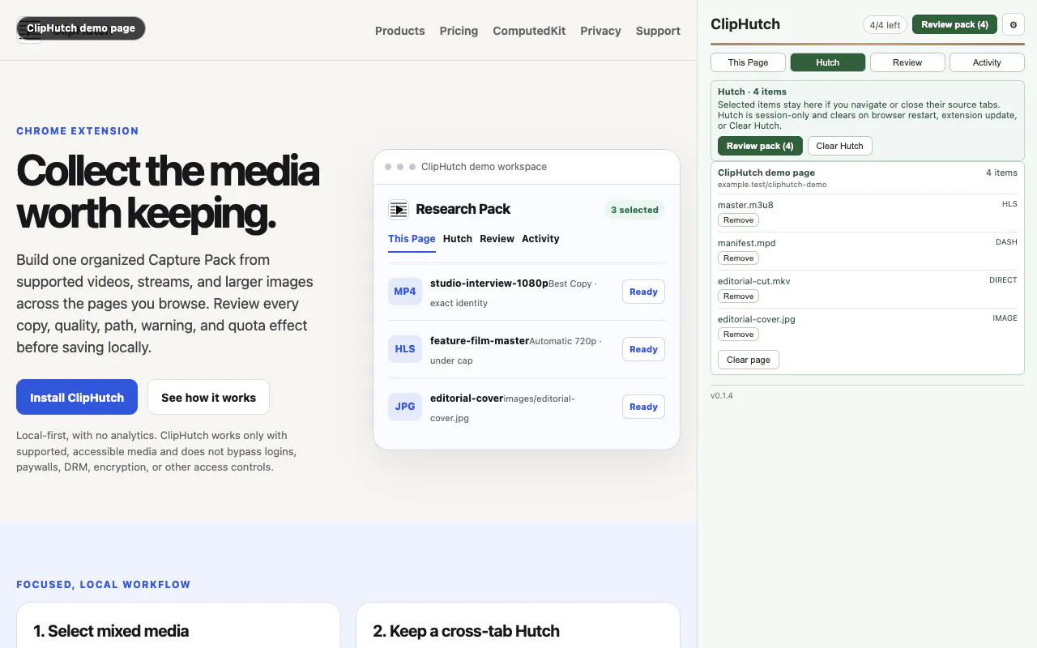Select the Hutch tab in side panel
The height and width of the screenshot is (648, 1037).
pyautogui.click(x=827, y=62)
